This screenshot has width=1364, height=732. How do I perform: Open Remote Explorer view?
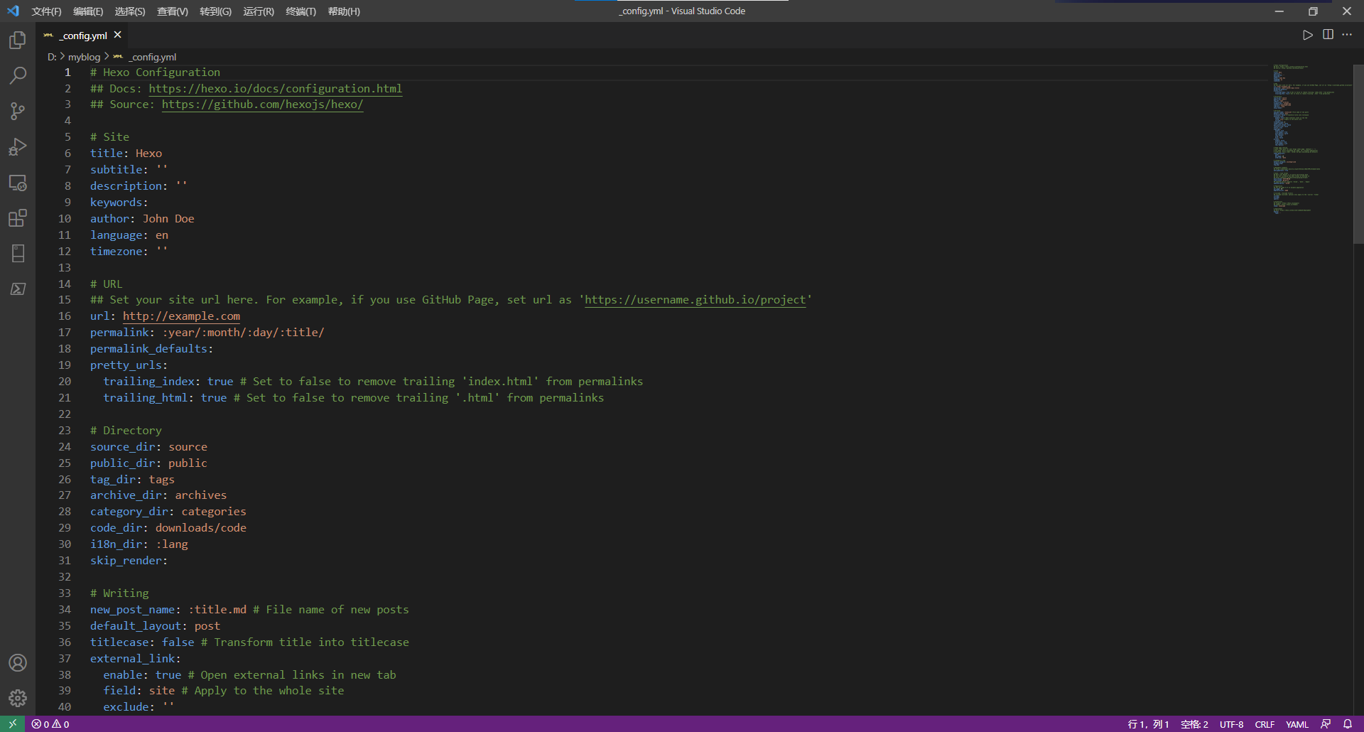[18, 183]
